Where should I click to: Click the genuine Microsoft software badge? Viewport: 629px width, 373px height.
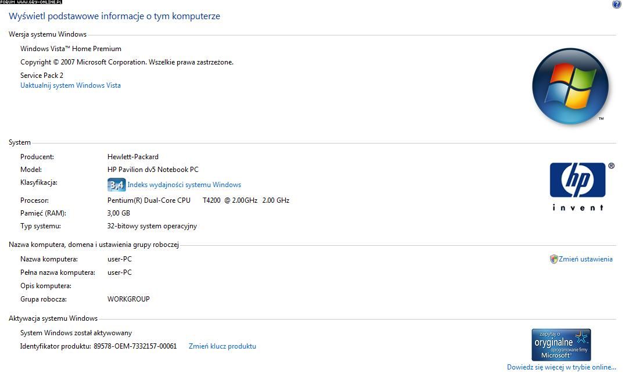tap(561, 345)
